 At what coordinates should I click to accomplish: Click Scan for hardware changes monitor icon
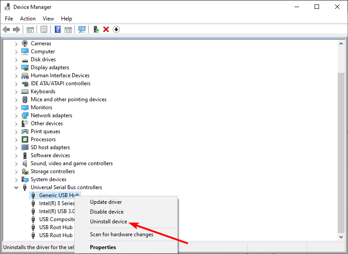[x=82, y=29]
